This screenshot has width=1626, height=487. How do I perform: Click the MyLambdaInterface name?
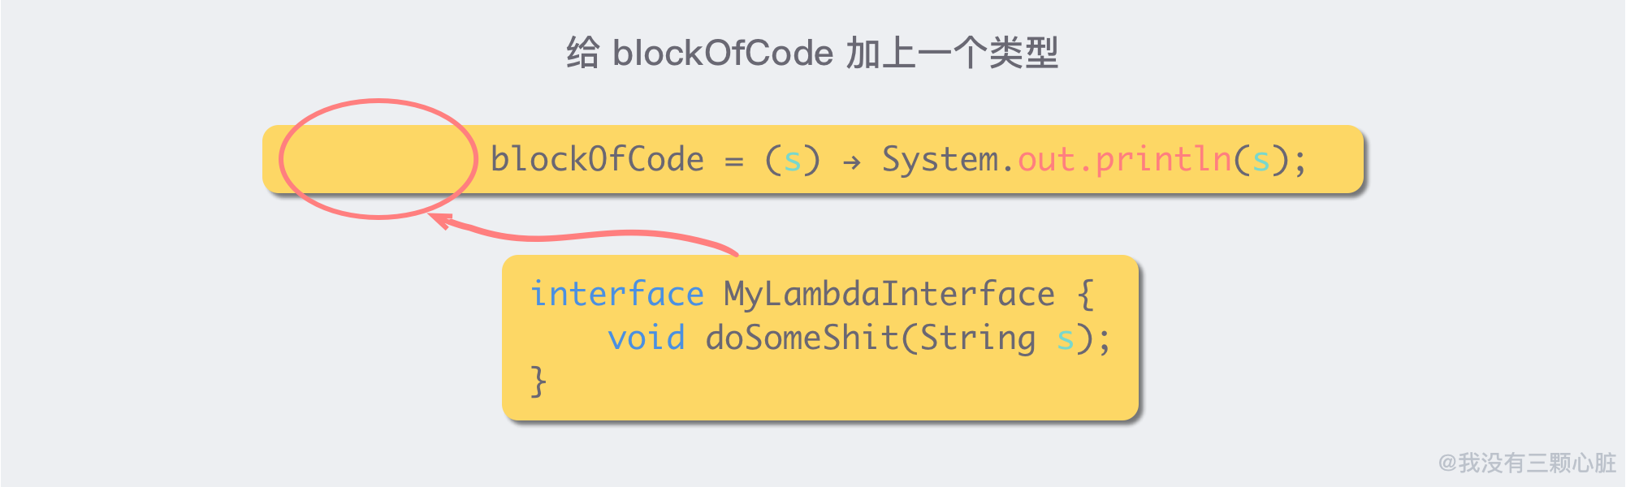889,294
